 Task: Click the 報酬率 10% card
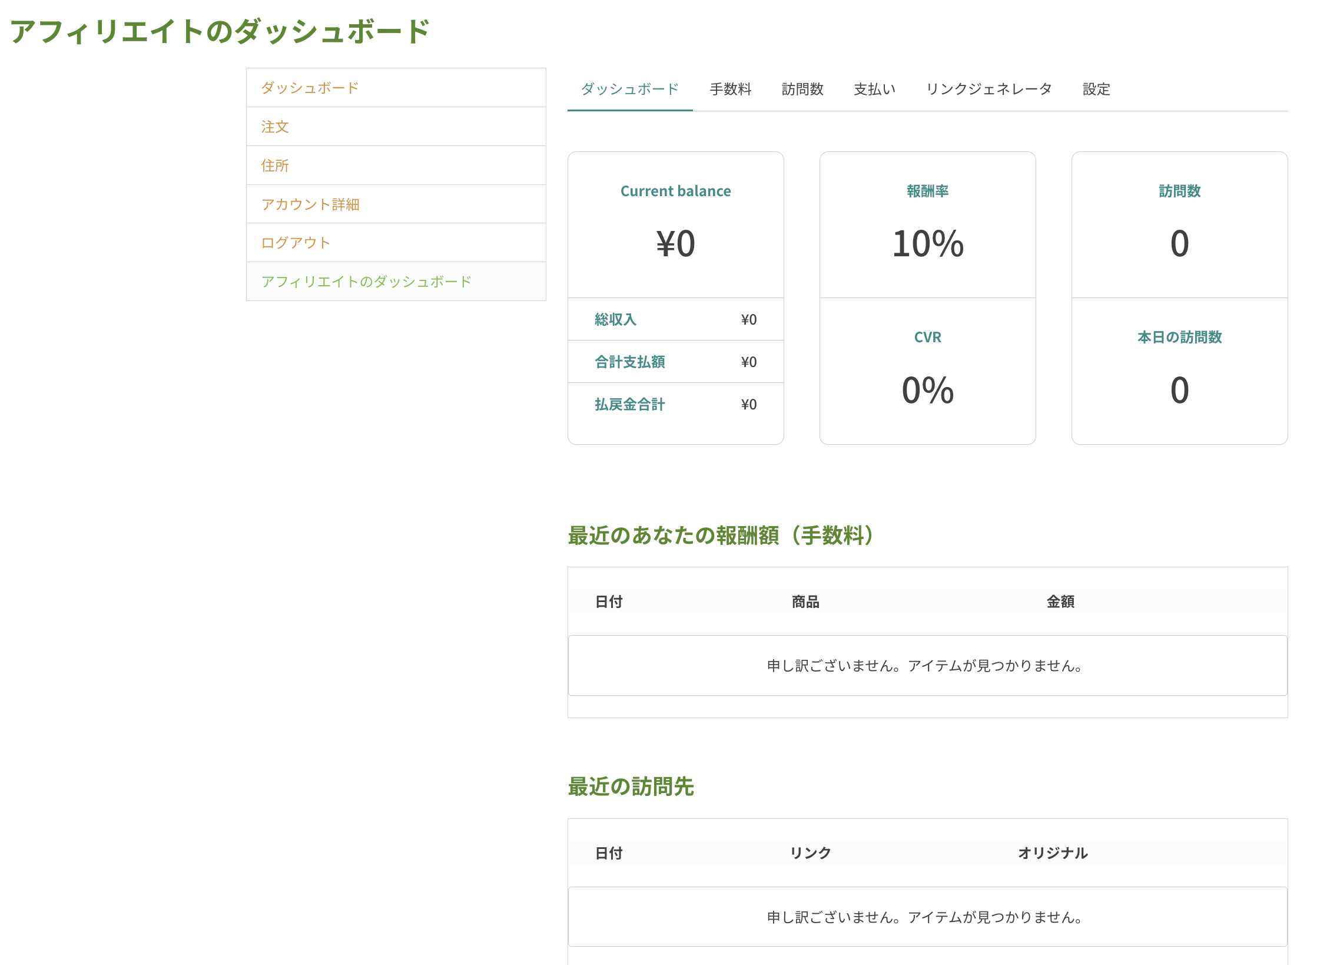927,224
